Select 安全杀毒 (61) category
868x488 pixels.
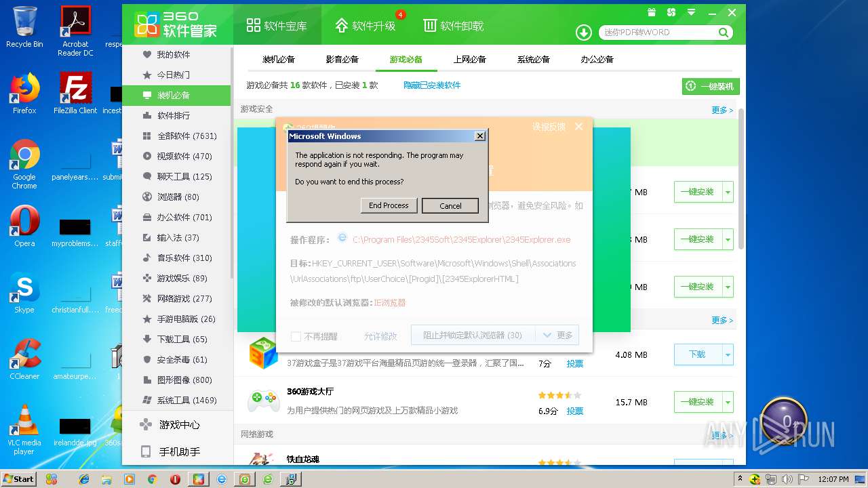[x=176, y=359]
